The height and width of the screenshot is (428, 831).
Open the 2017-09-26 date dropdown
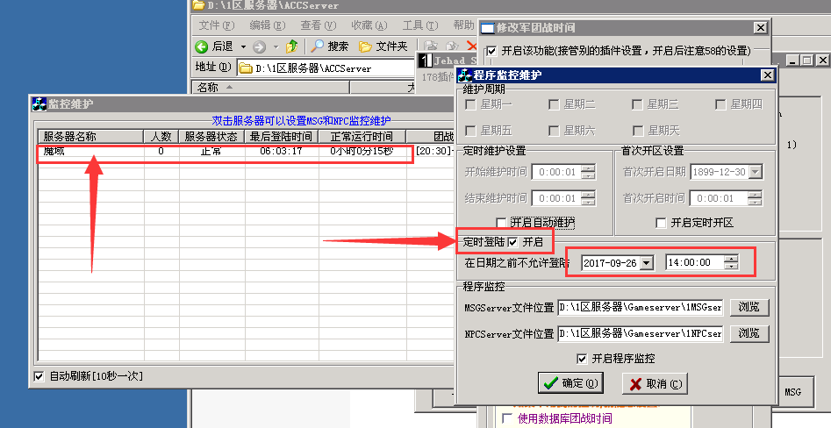[647, 262]
